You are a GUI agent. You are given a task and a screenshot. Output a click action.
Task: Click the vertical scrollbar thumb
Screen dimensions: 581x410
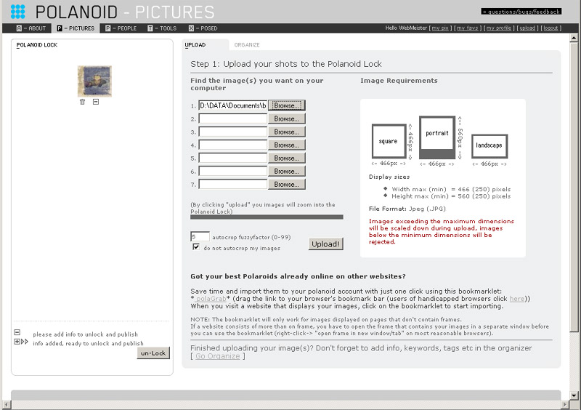pyautogui.click(x=574, y=187)
